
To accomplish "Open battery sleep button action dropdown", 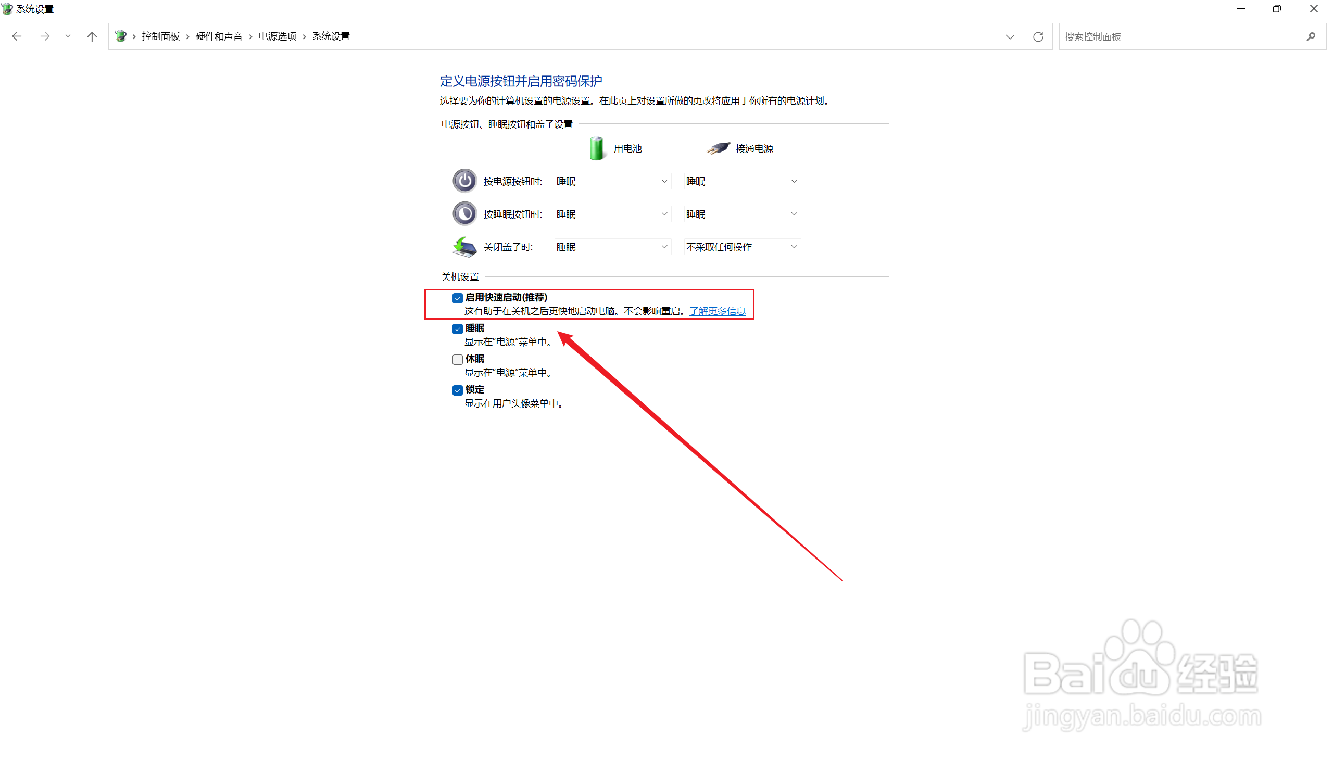I will (613, 214).
